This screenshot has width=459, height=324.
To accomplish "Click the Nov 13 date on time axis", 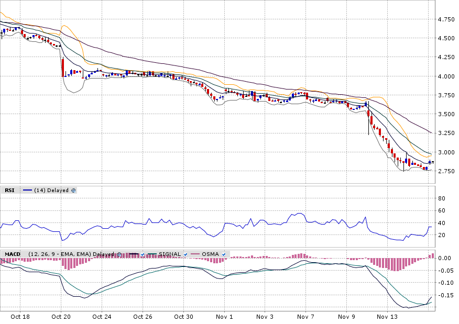I will 387,317.
